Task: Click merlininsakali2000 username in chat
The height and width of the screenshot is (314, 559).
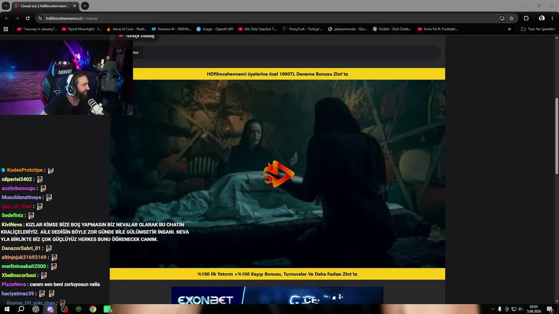Action: tap(24, 266)
